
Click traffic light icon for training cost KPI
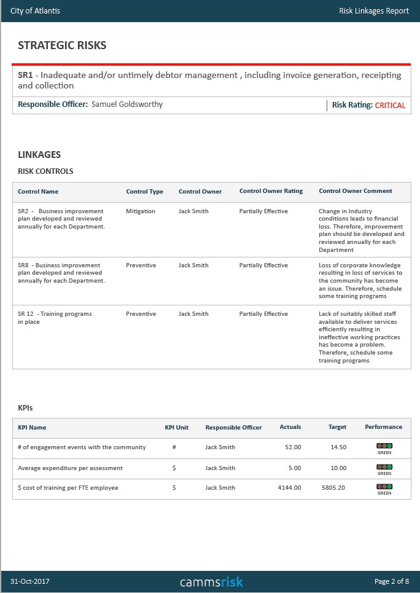(384, 486)
